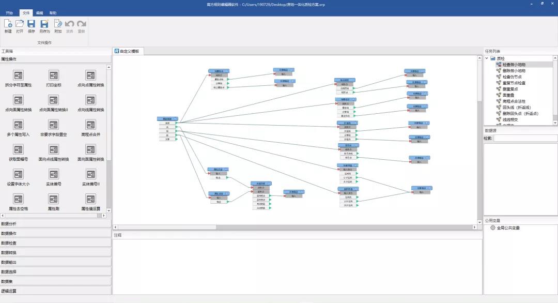Click the 另存为 (Save As) icon
The image size is (558, 303).
pyautogui.click(x=44, y=24)
